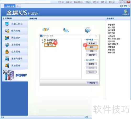Image resolution: width=131 pixels, height=119 pixels.
Task: Expand the 系统管理员组 tree node
Action: (42, 40)
